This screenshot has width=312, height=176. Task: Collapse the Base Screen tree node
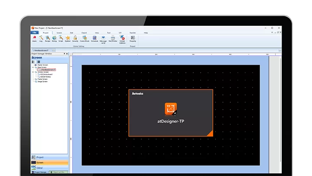33,67
